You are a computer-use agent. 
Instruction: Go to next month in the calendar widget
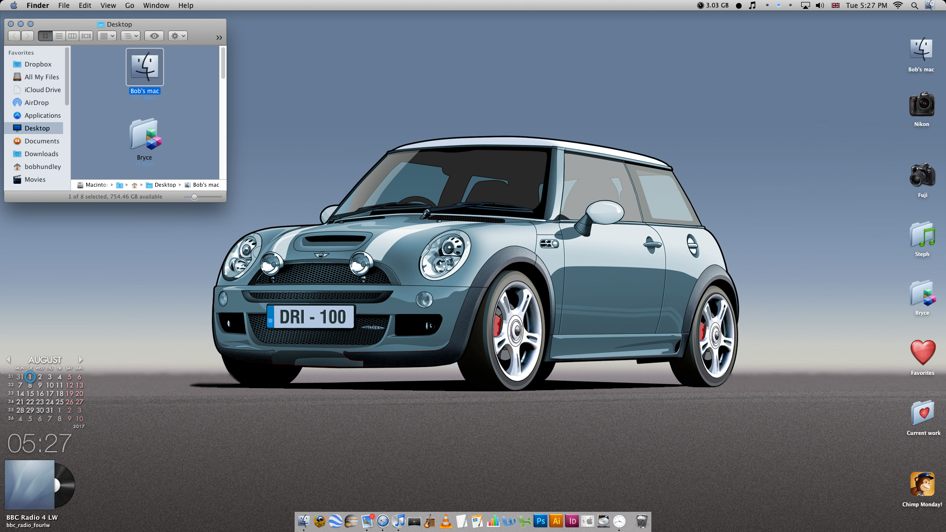tap(81, 360)
